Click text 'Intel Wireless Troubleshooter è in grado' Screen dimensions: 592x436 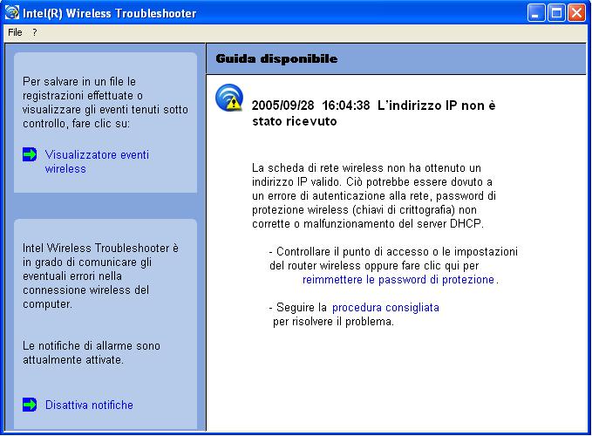coord(100,276)
